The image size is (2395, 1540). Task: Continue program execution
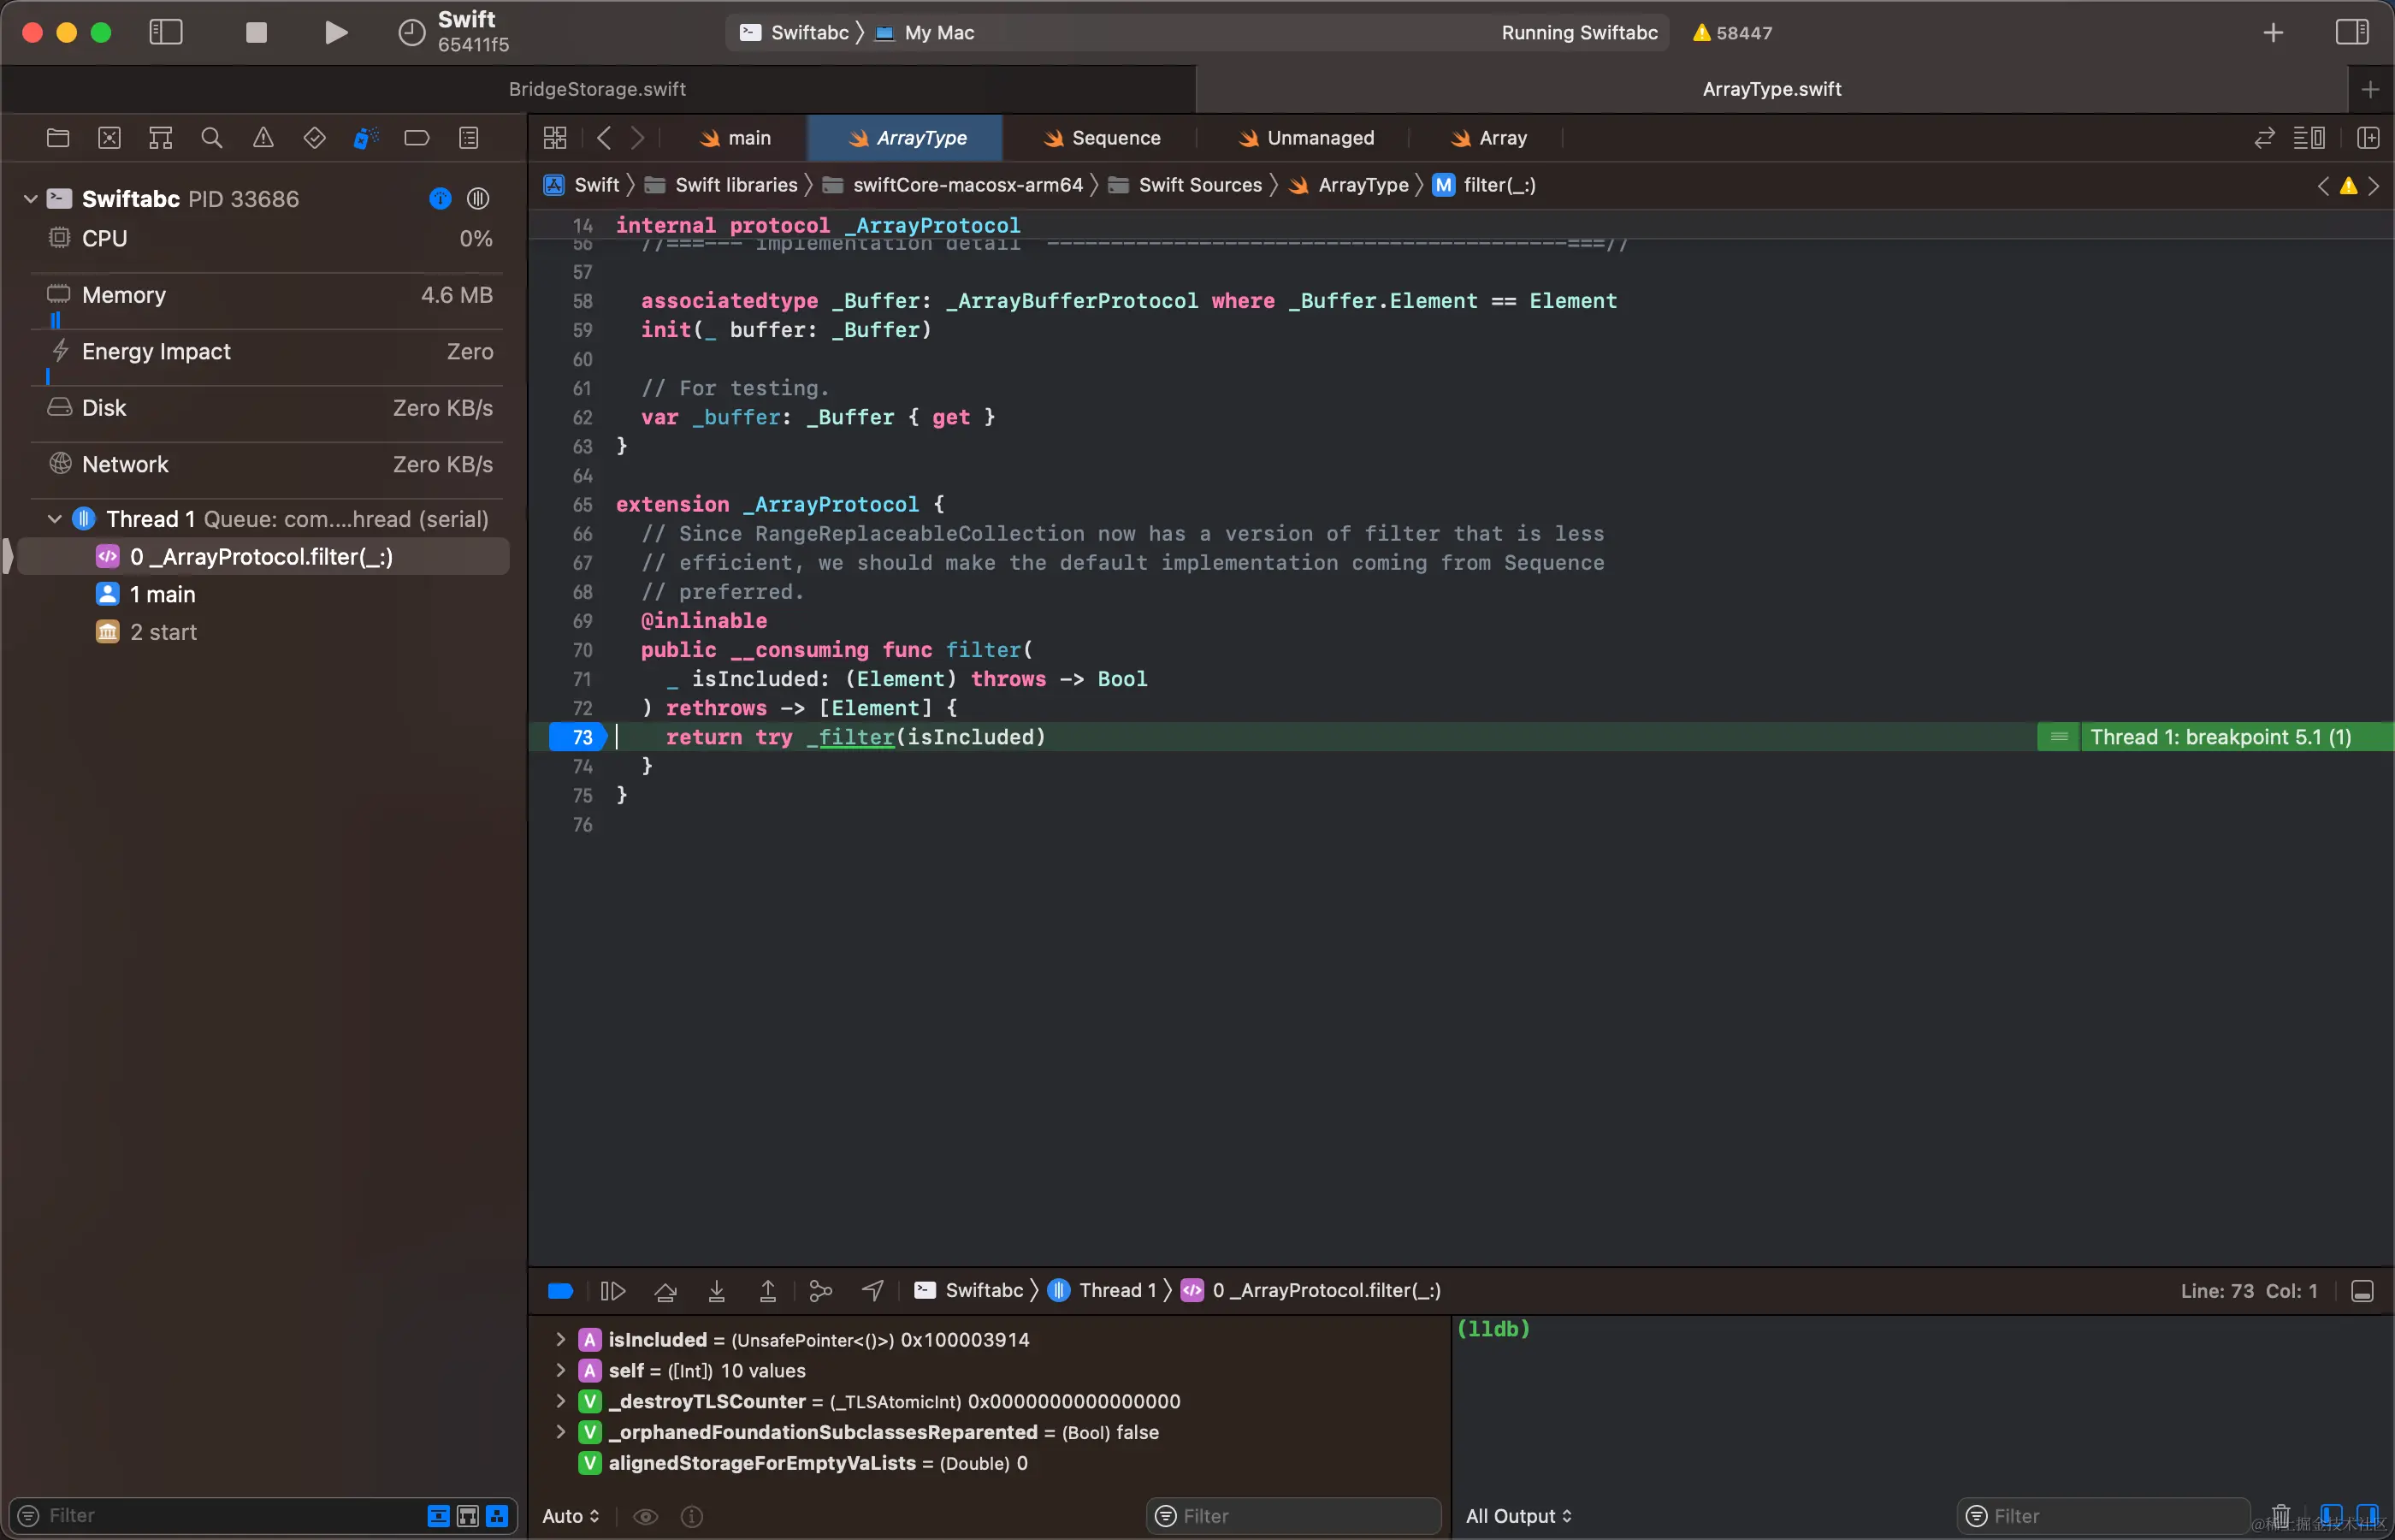pyautogui.click(x=612, y=1291)
